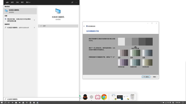Click the Windows Start button

[2, 102]
